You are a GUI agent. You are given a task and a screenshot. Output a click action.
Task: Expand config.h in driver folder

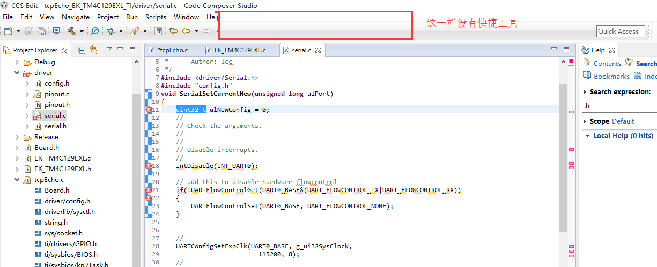coord(27,83)
